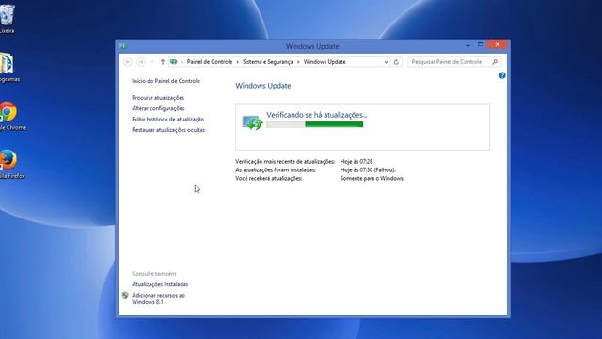Go up one level with up arrow
The image size is (602, 339).
[x=163, y=62]
